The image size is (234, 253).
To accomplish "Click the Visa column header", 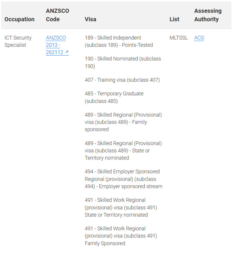I will tap(90, 19).
